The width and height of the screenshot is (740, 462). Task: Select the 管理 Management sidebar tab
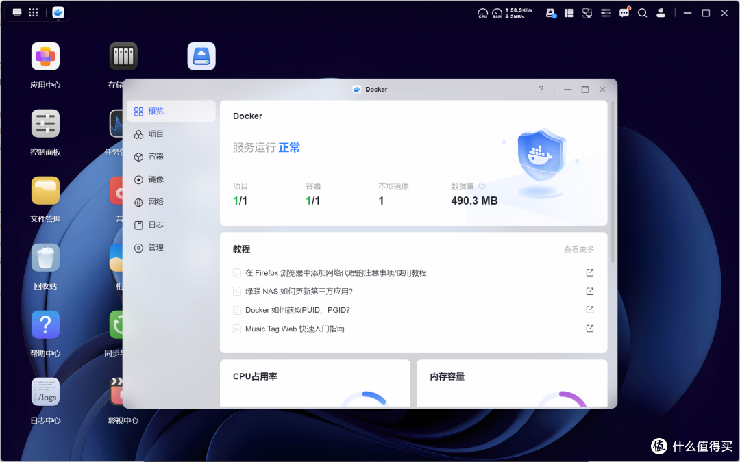click(171, 248)
